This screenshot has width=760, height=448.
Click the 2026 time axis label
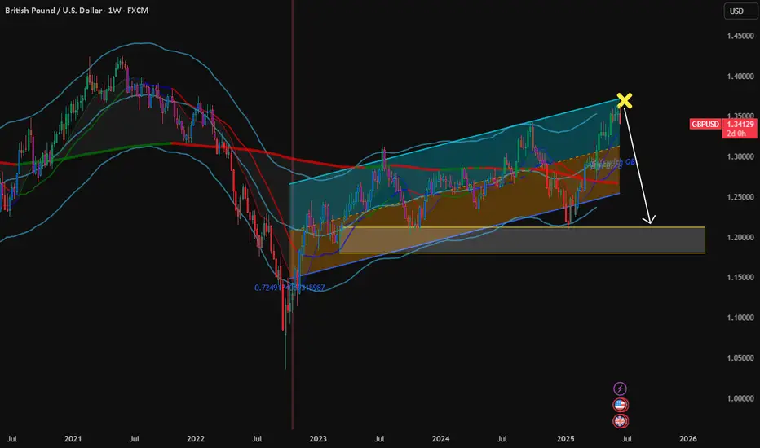(x=687, y=439)
